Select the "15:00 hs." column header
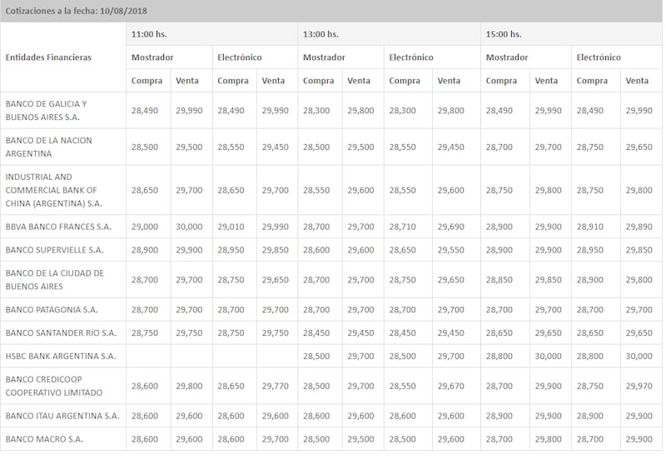This screenshot has width=666, height=460. 503,34
